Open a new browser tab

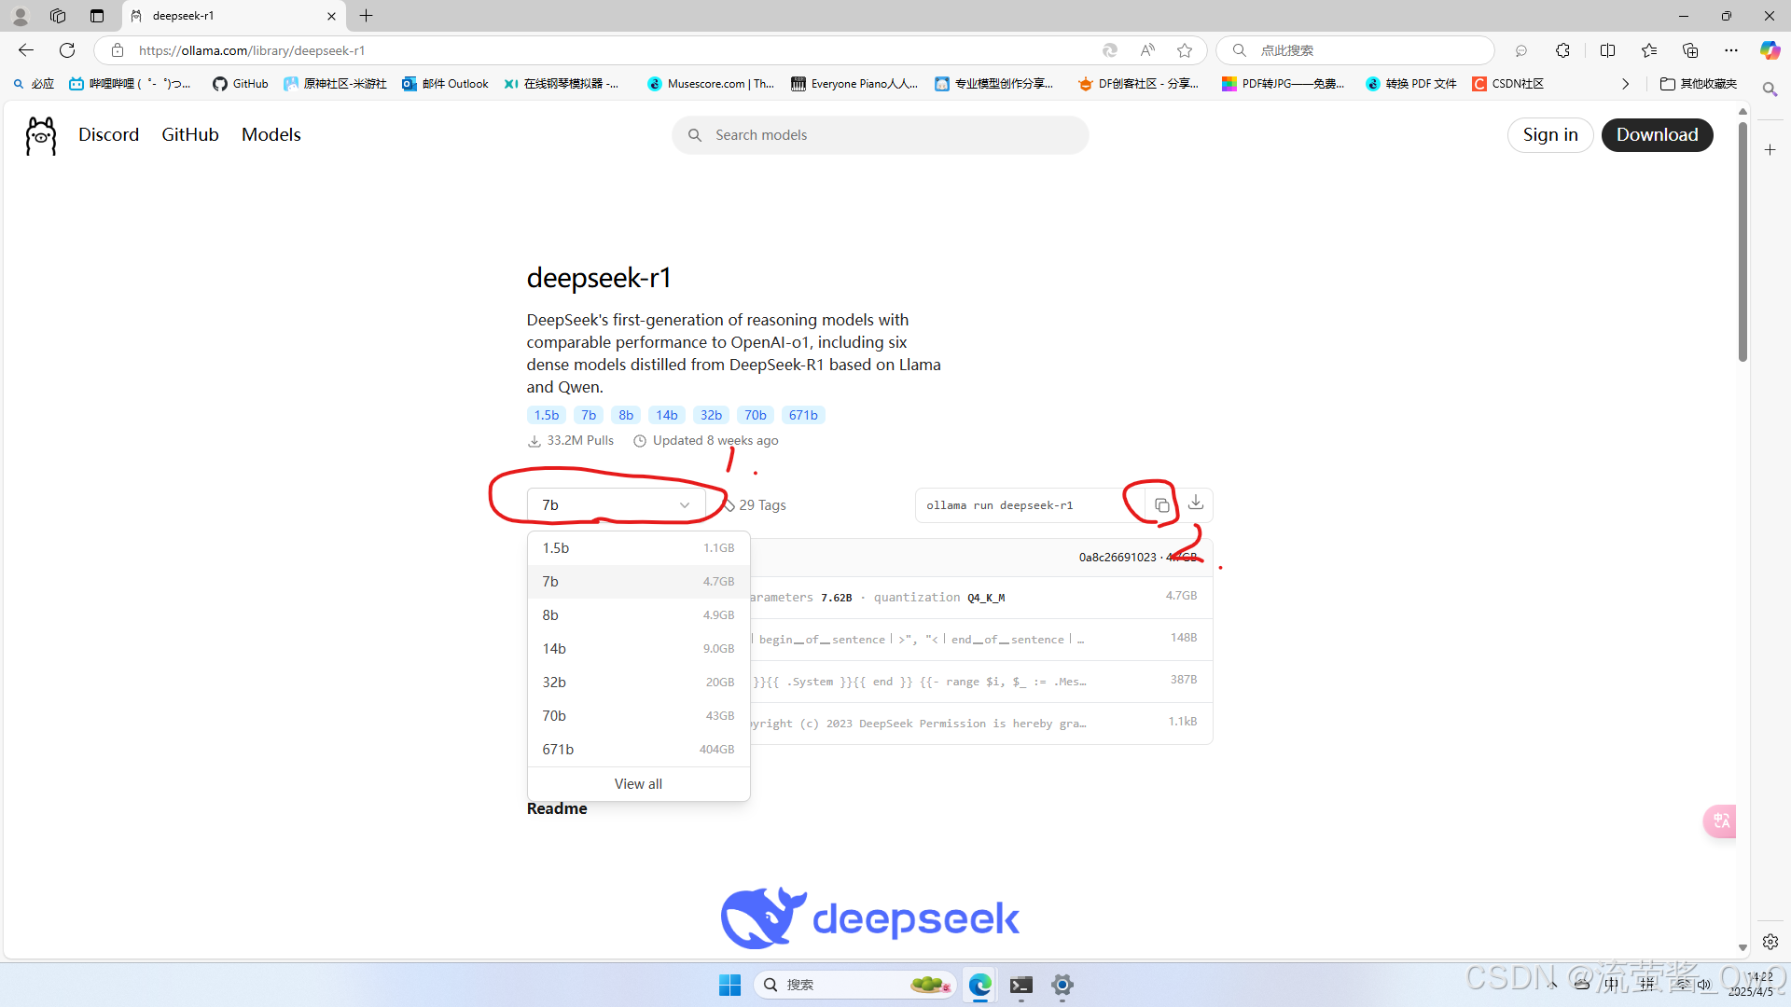click(367, 16)
